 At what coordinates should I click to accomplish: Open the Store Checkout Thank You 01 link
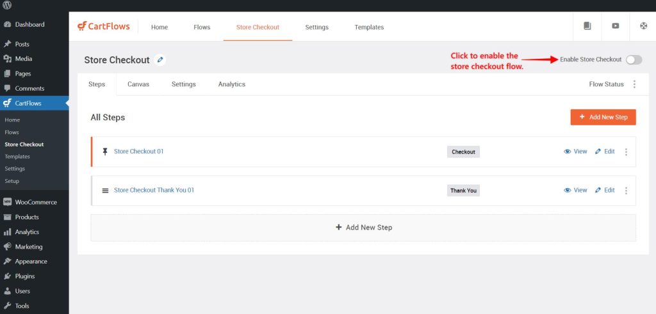(x=154, y=190)
